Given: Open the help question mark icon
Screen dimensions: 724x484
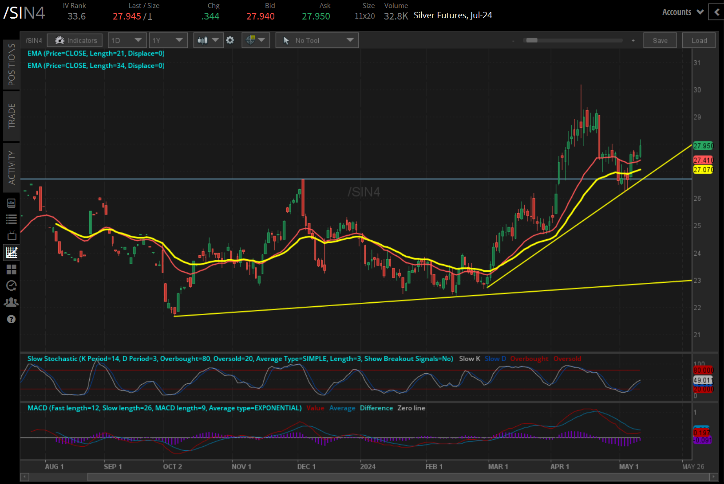Looking at the screenshot, I should tap(11, 319).
